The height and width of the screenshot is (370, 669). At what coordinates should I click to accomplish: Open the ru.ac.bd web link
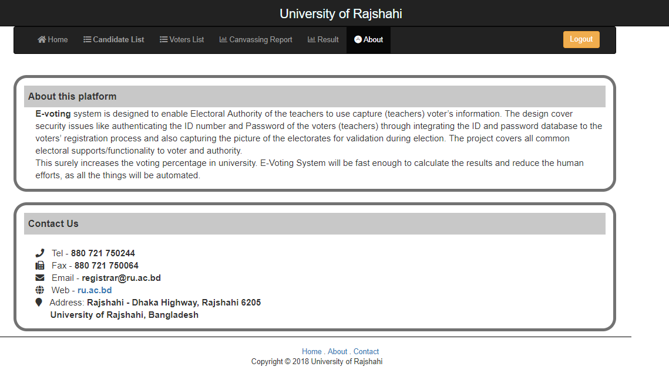pos(95,290)
